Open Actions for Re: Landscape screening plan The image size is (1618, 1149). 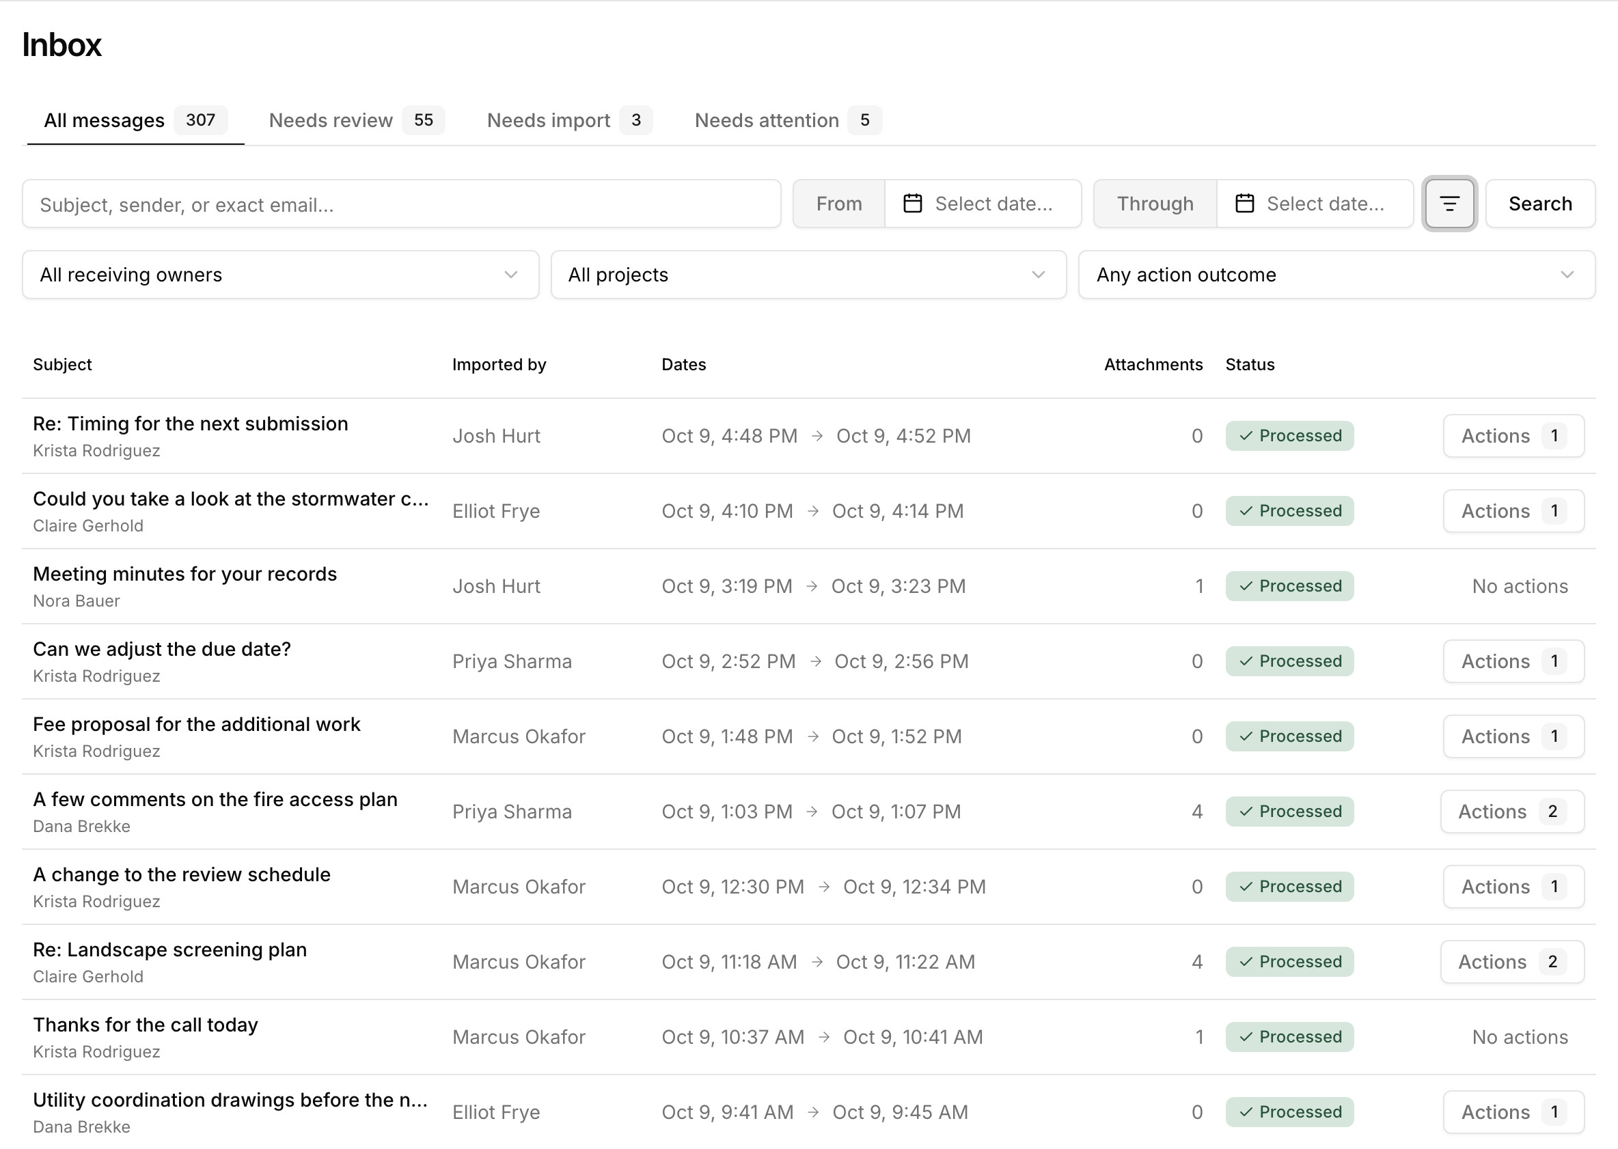[1512, 962]
